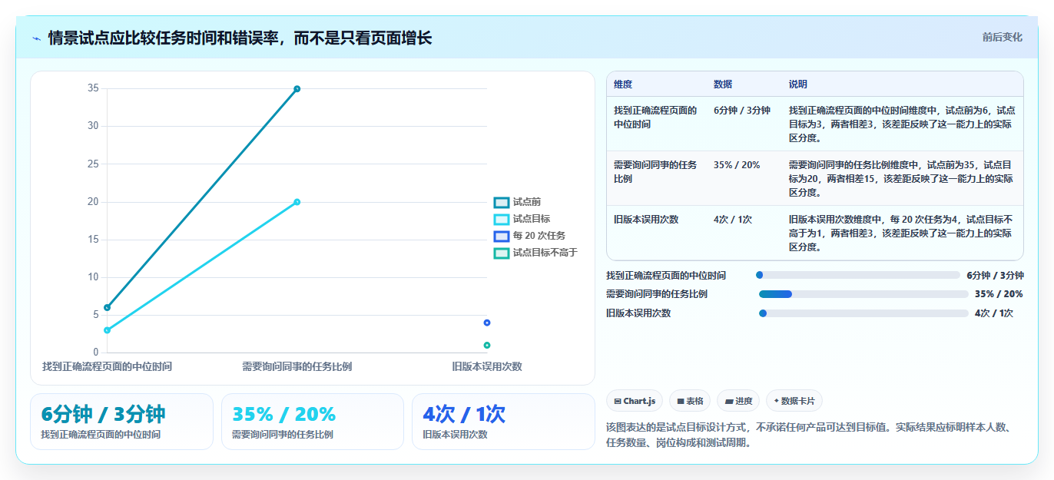Click the lightning icon beside the title
Screen dimensions: 1054x480
(36, 38)
